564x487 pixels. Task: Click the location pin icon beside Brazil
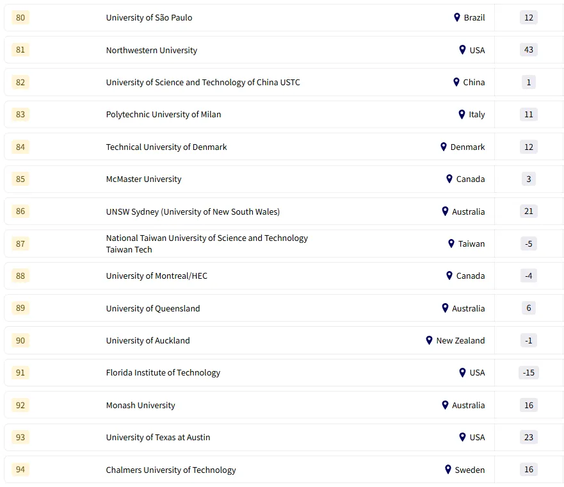click(x=457, y=17)
